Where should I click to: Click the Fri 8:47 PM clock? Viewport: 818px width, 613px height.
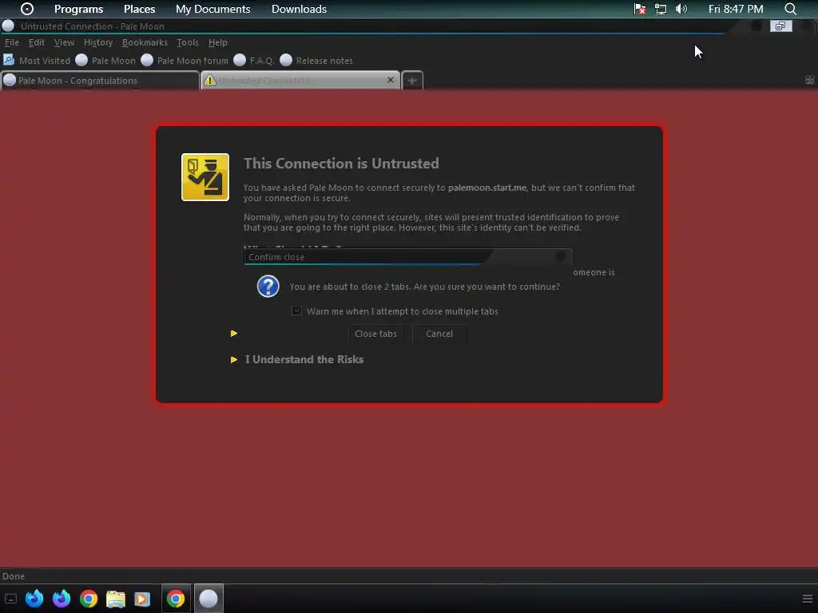click(736, 9)
